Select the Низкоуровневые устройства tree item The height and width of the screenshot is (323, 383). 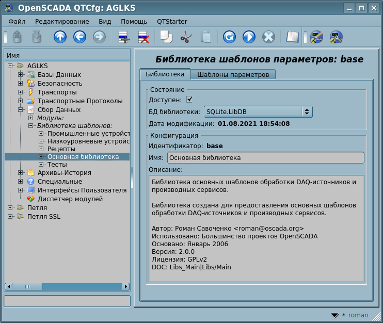tap(88, 141)
